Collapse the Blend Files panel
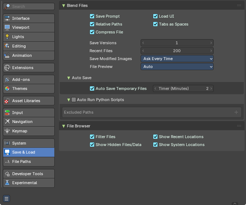Image resolution: width=246 pixels, height=205 pixels. [x=64, y=6]
